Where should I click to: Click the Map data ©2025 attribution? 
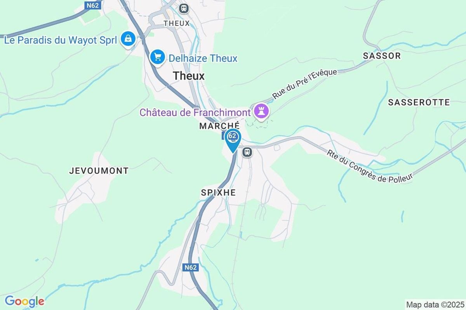pyautogui.click(x=435, y=304)
